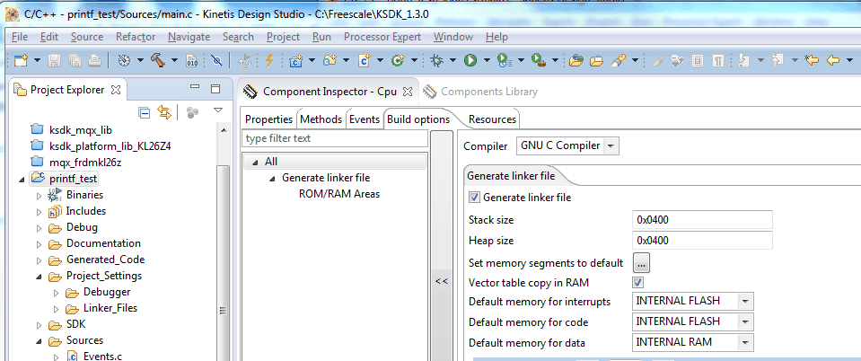
Task: Minimize the Project Explorer view
Action: tap(195, 88)
